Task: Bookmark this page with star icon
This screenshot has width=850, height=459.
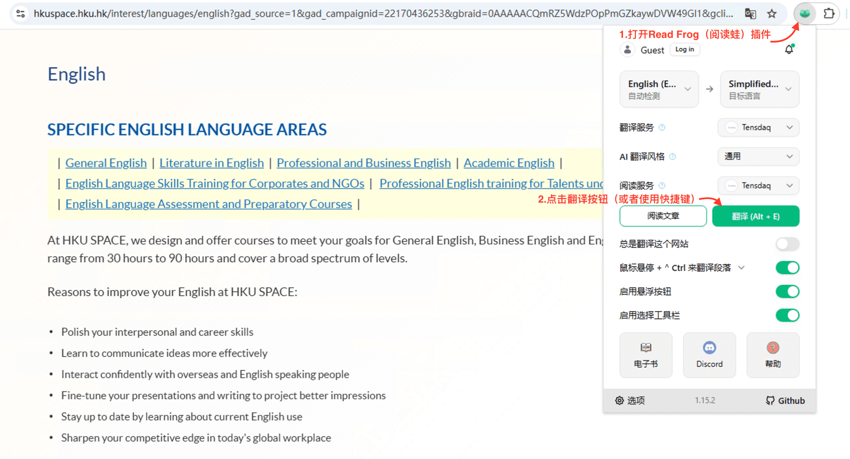Action: click(x=772, y=14)
